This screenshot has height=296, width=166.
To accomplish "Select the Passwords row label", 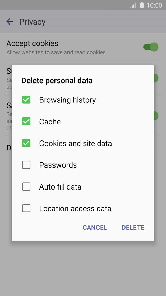I will (x=58, y=165).
